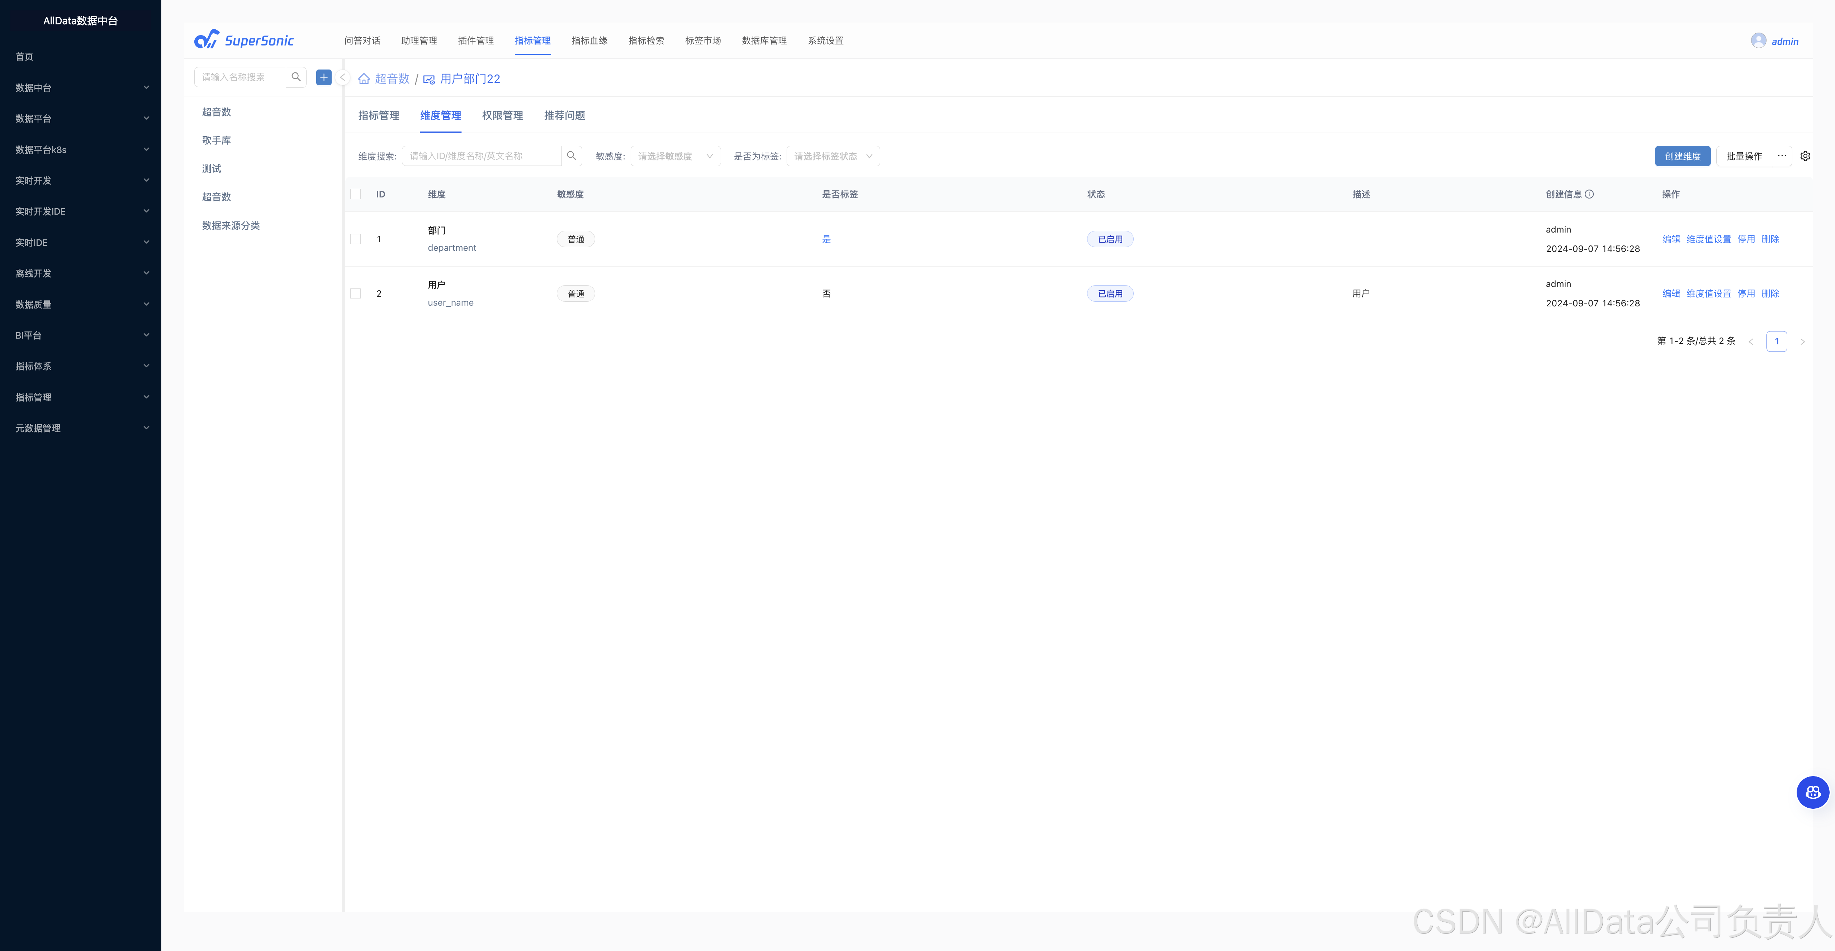
Task: Toggle the select-all header checkbox
Action: (355, 194)
